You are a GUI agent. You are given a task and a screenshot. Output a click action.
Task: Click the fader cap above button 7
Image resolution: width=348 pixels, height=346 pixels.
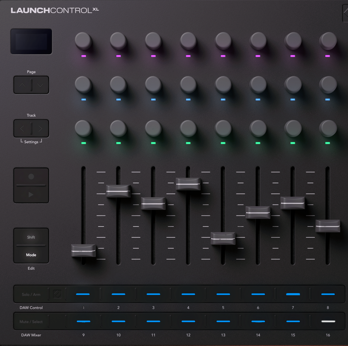pyautogui.click(x=293, y=203)
